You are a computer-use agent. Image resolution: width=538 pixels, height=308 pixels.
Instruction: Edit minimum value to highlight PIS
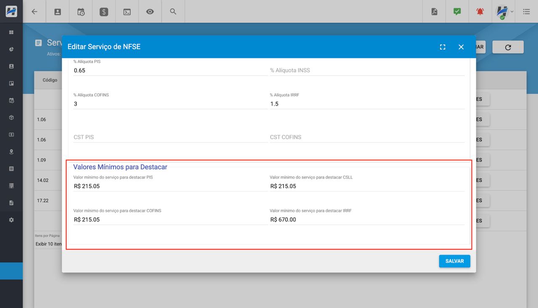[170, 186]
